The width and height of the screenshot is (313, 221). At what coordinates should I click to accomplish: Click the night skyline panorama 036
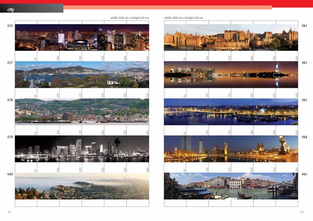82,37
